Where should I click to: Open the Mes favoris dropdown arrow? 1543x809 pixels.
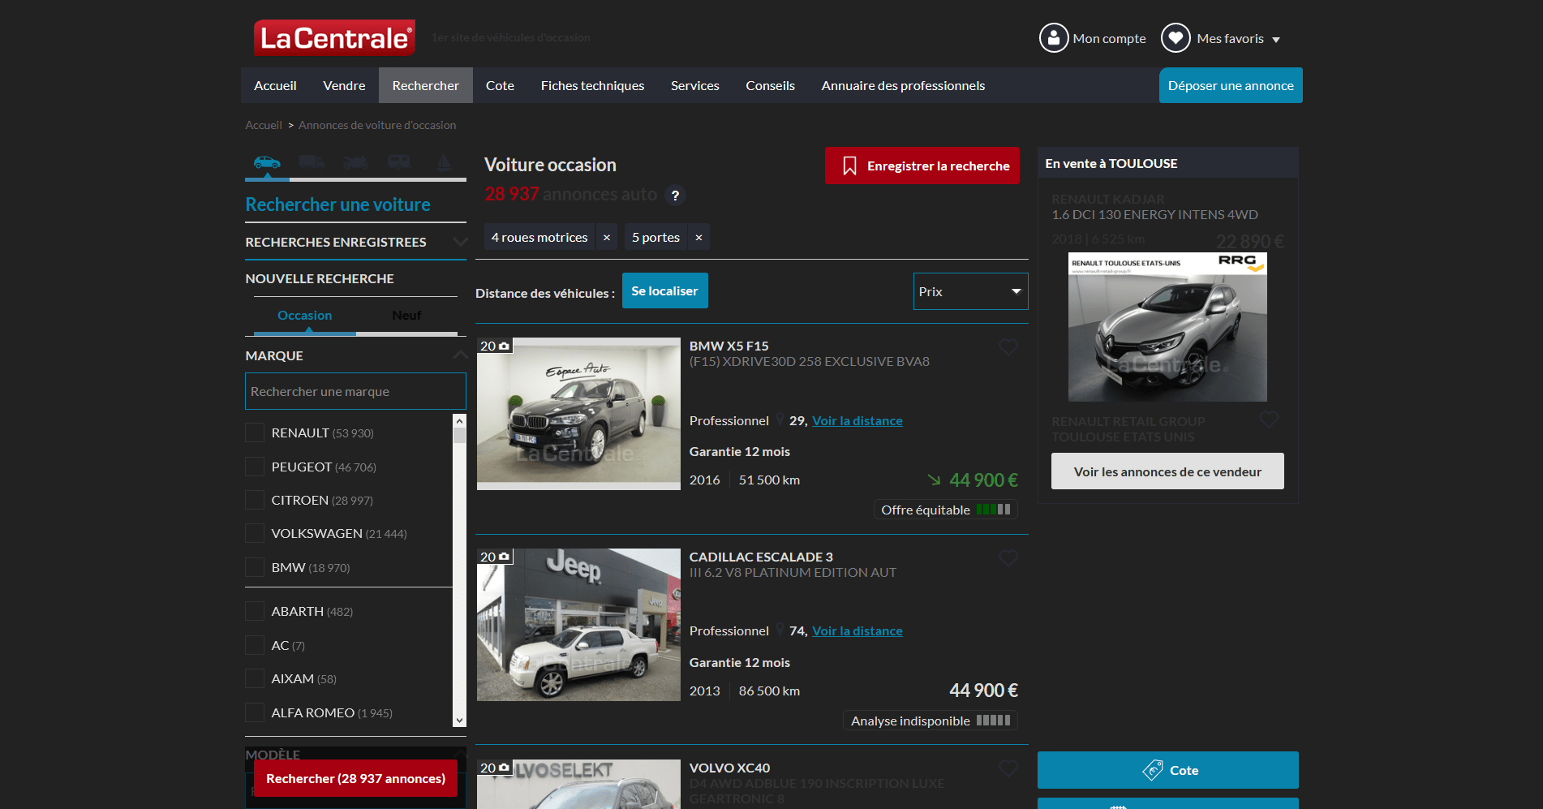pos(1276,40)
